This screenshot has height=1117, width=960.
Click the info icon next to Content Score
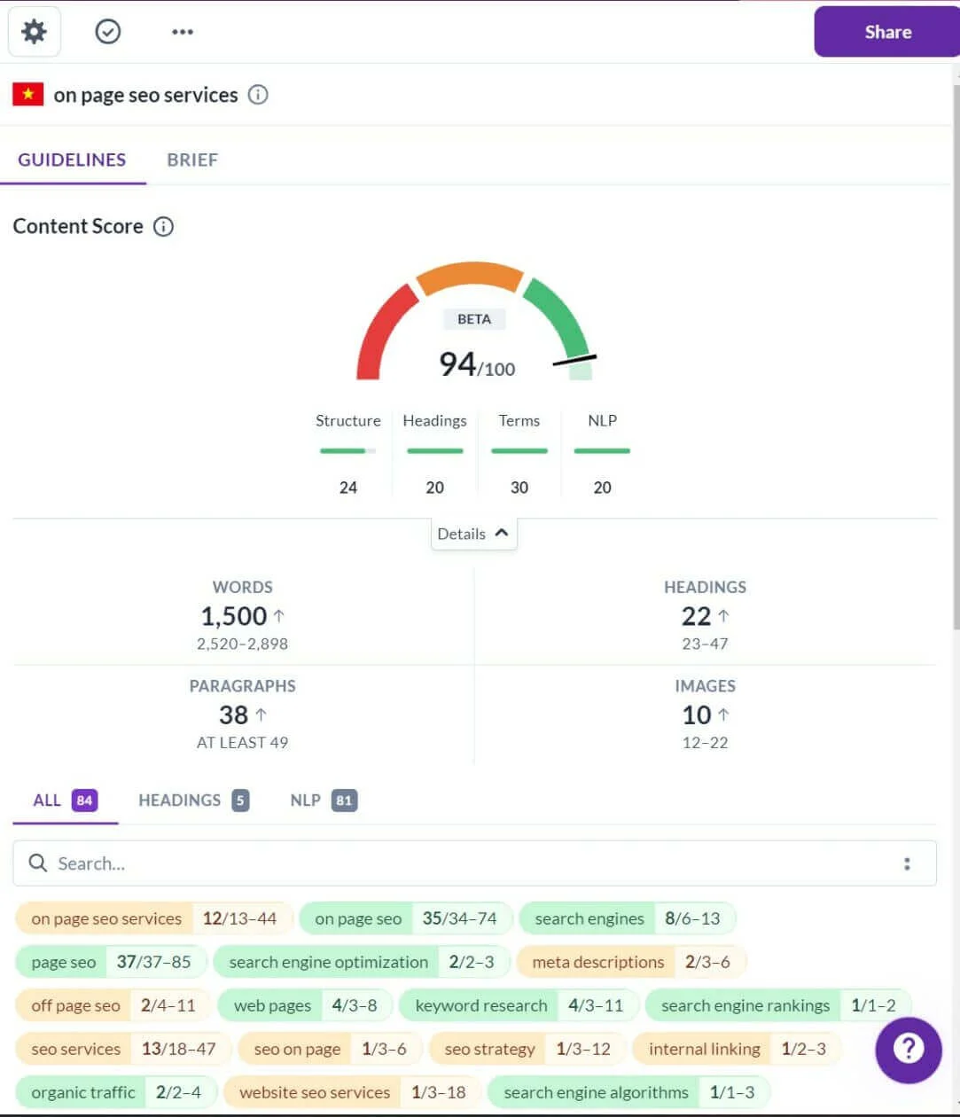point(163,227)
